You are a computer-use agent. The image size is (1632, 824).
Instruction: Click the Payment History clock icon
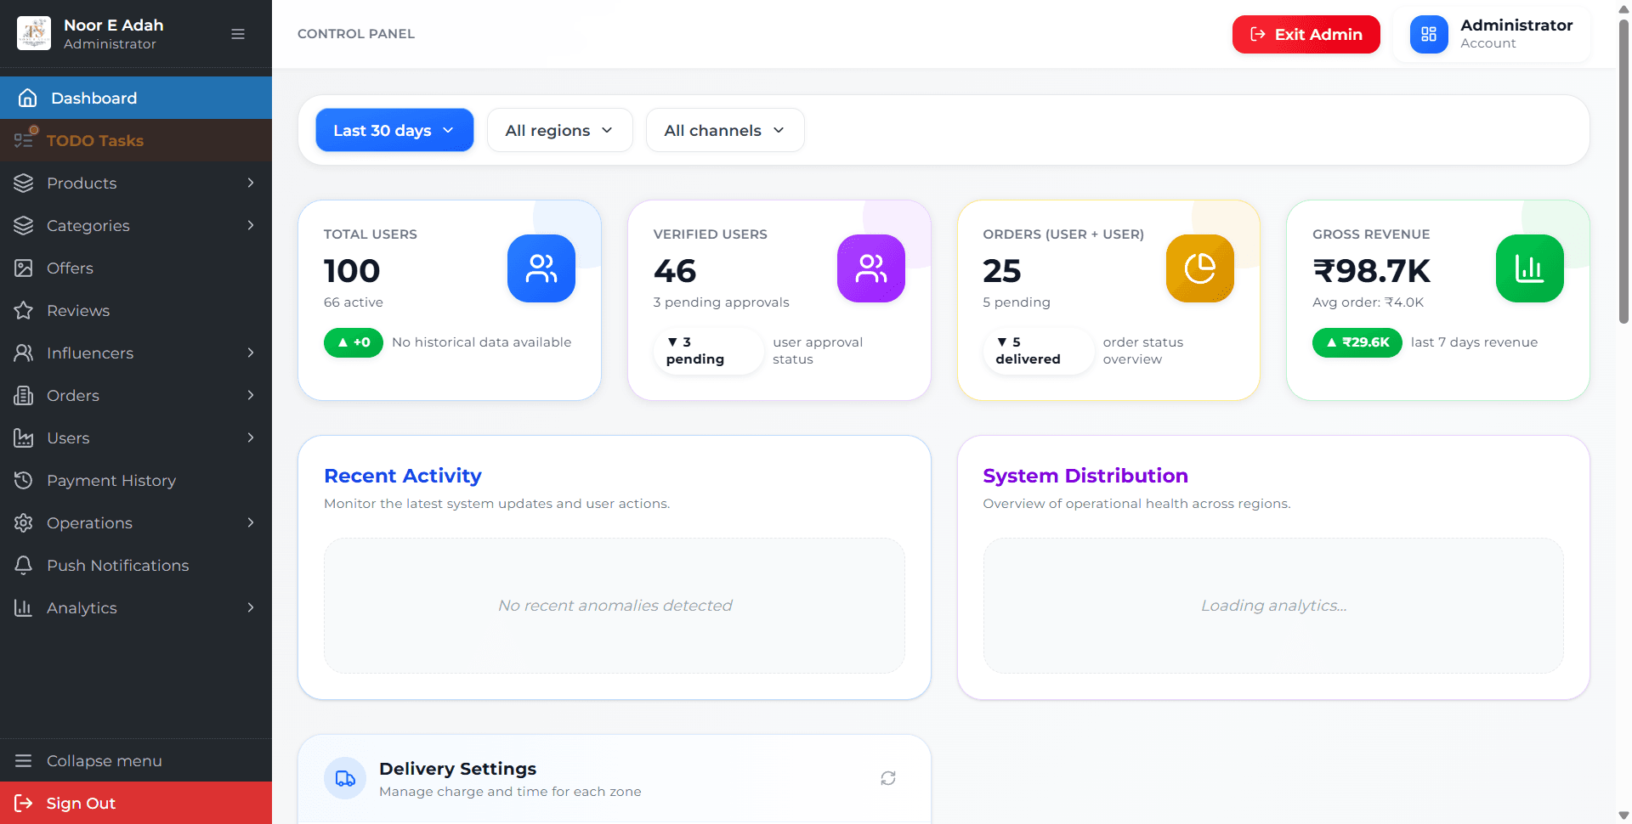[24, 480]
